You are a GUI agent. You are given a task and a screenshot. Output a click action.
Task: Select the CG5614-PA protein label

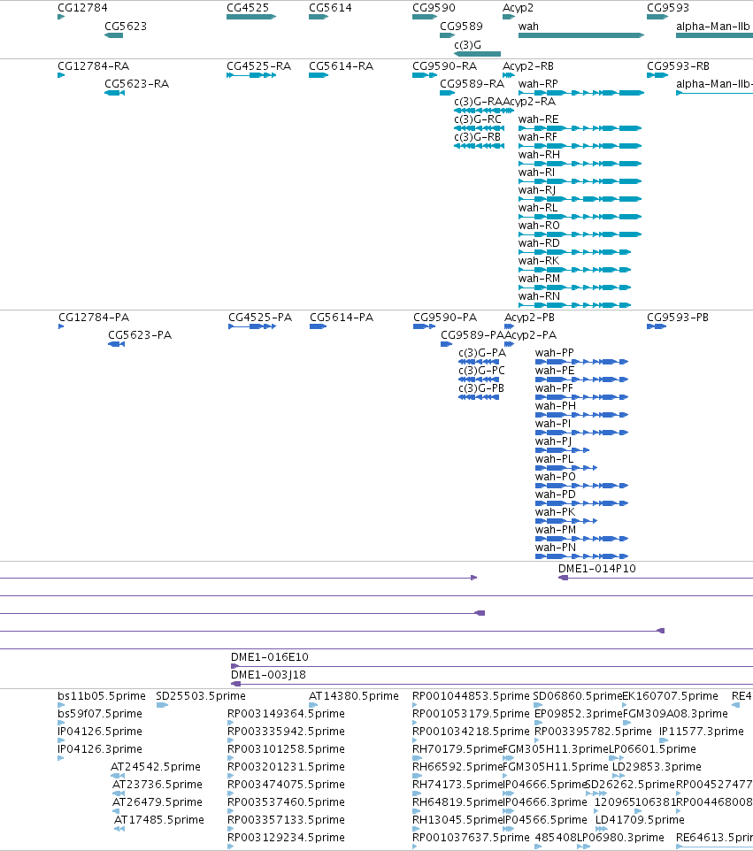(x=342, y=317)
